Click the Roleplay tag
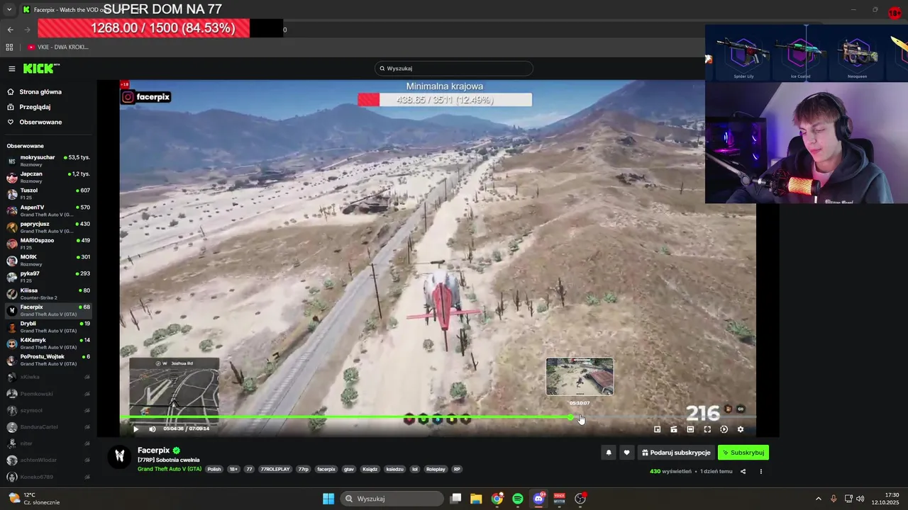The image size is (908, 510). click(436, 469)
